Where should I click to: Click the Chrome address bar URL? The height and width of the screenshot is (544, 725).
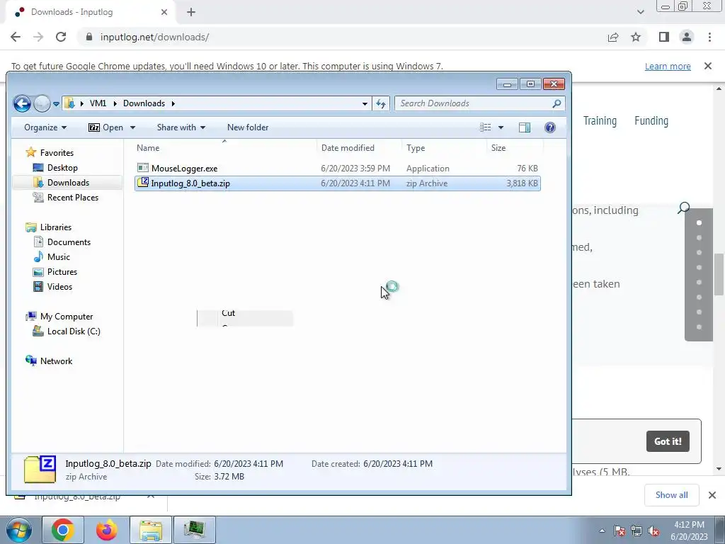154,37
